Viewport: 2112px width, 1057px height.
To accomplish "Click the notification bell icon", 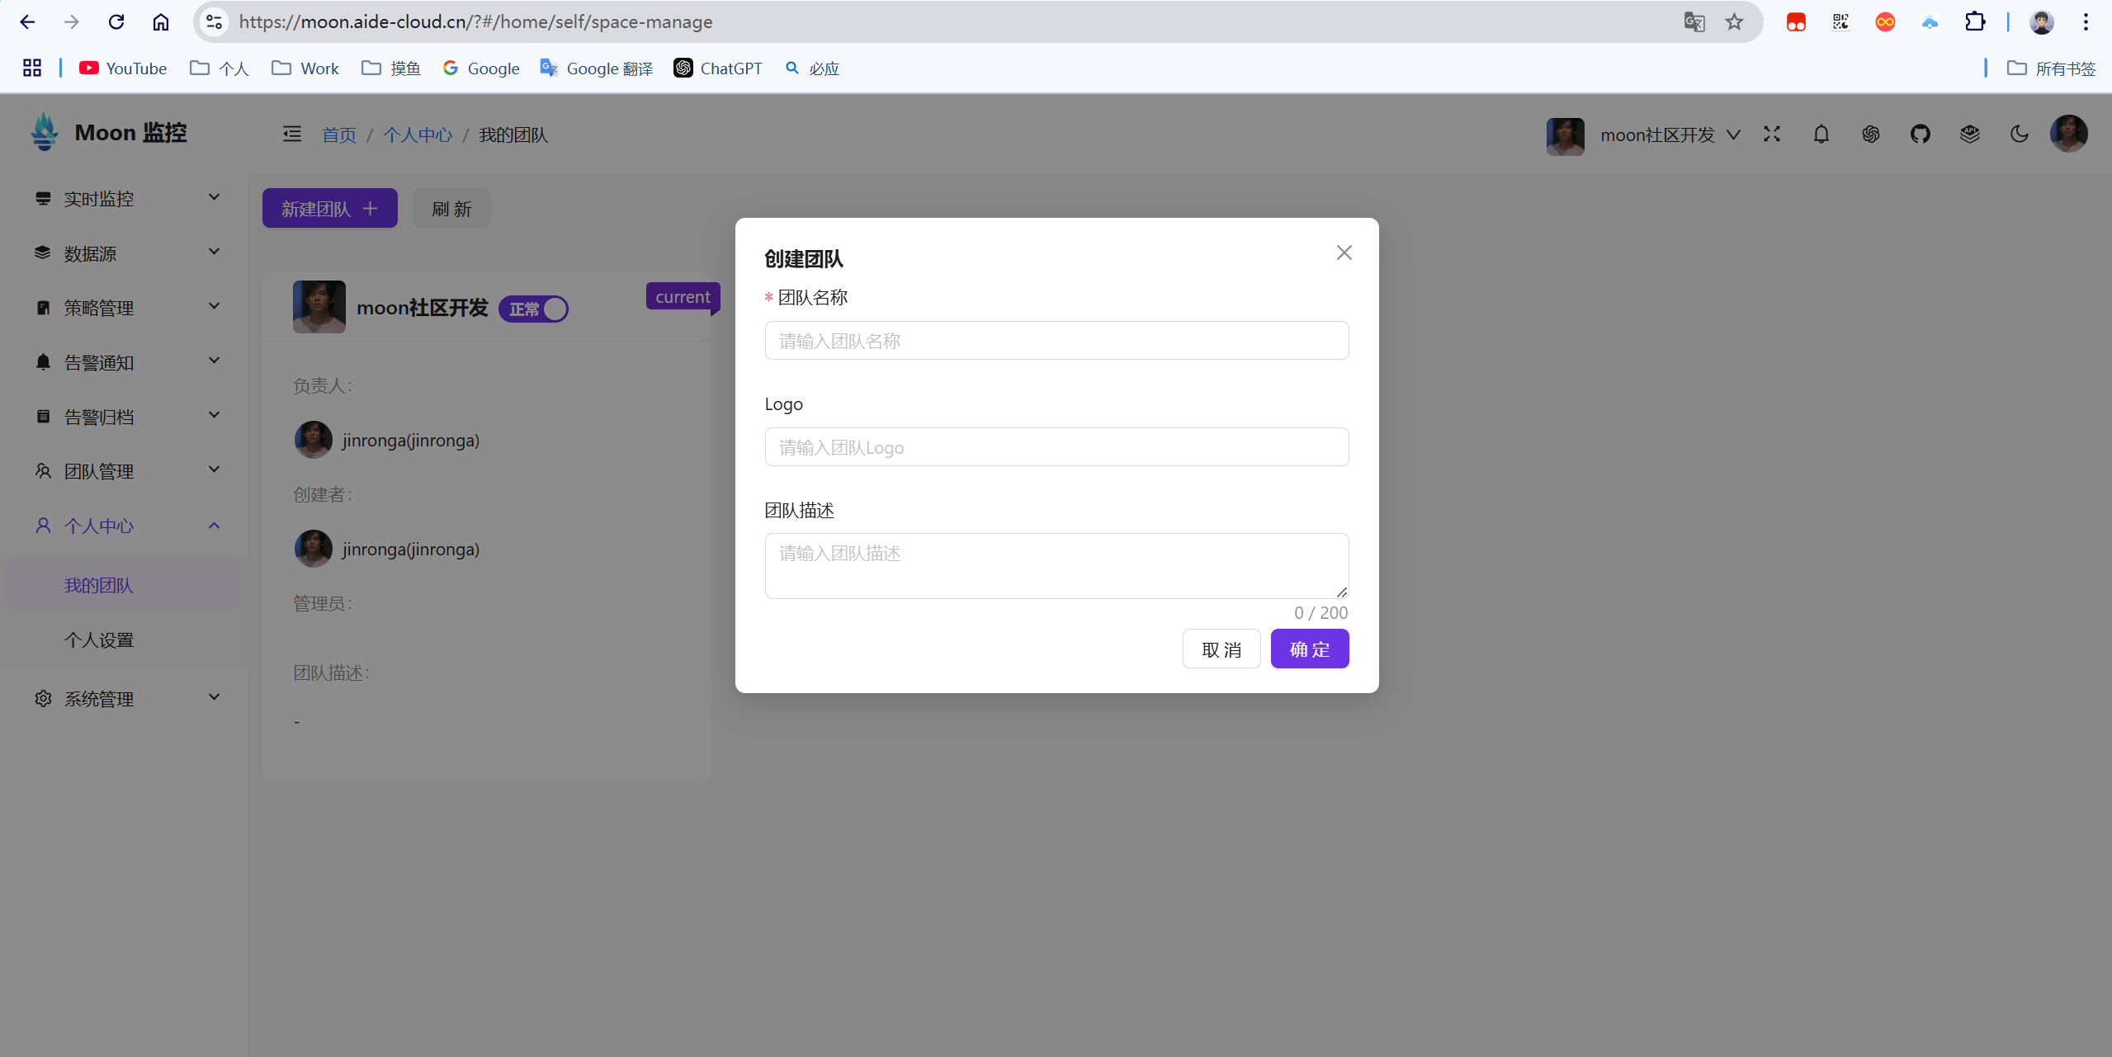I will [x=1821, y=134].
